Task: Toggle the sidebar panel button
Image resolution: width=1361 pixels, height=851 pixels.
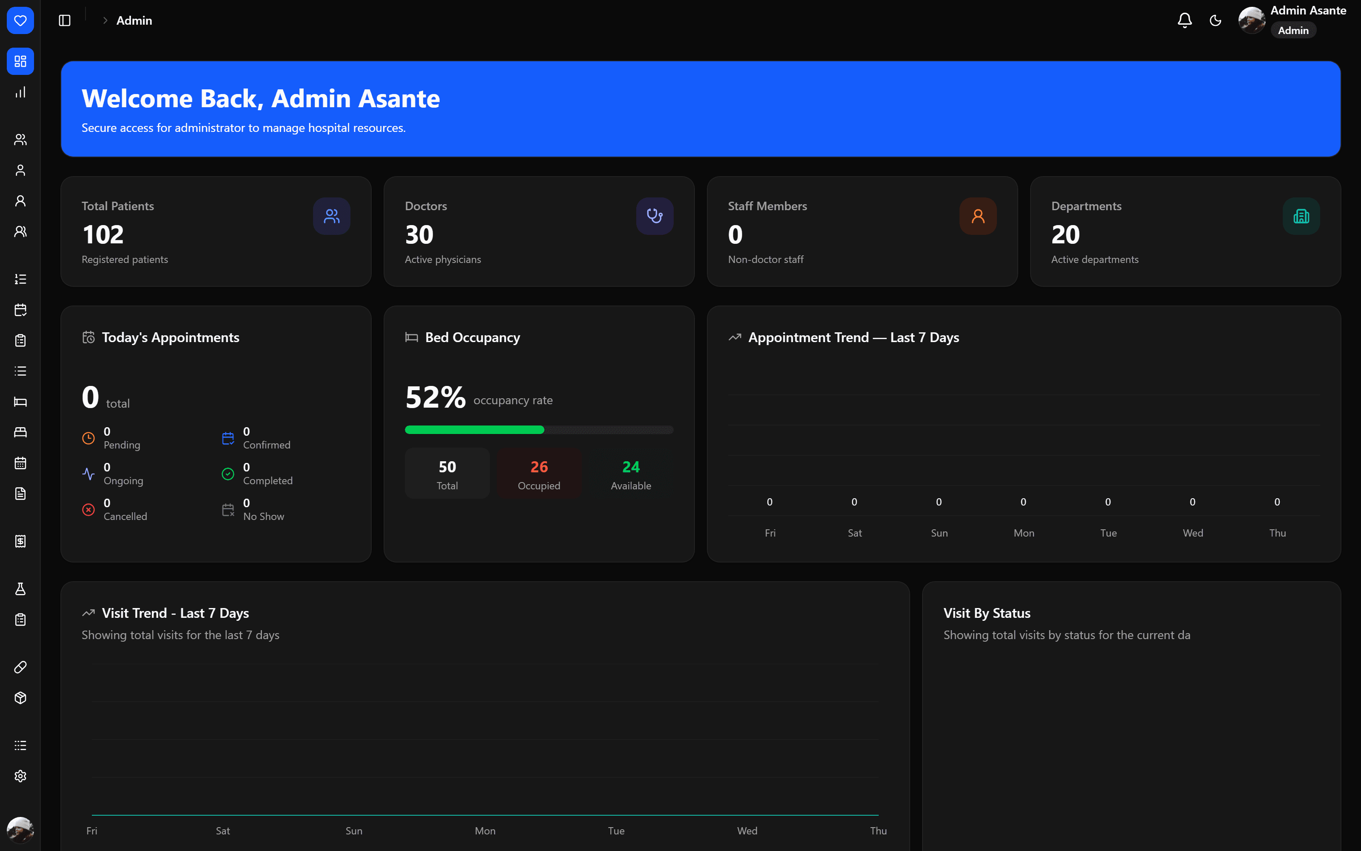Action: pos(65,21)
